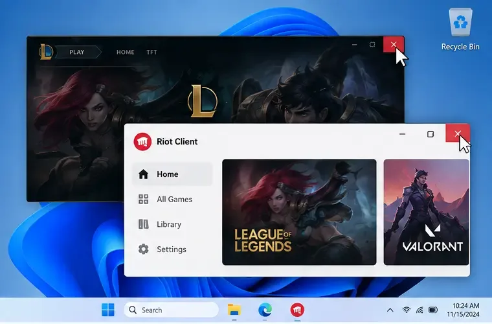Click the All Games grid icon
This screenshot has height=324, width=492.
click(144, 199)
